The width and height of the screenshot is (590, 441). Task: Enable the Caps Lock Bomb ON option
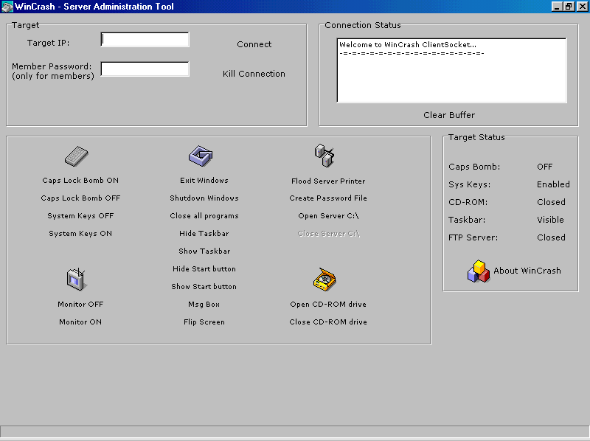tap(80, 180)
